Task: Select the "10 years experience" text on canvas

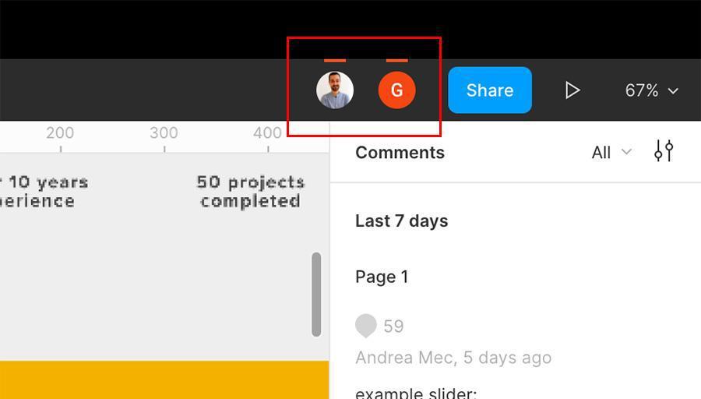Action: tap(43, 192)
